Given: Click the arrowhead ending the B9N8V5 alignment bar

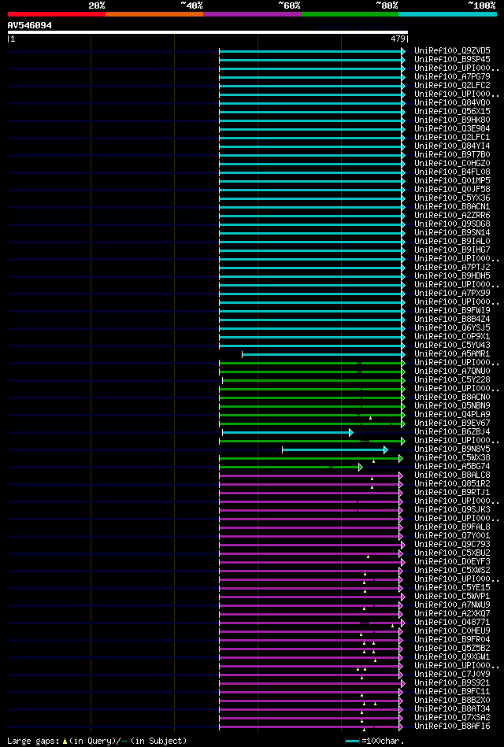Looking at the screenshot, I should tap(386, 449).
